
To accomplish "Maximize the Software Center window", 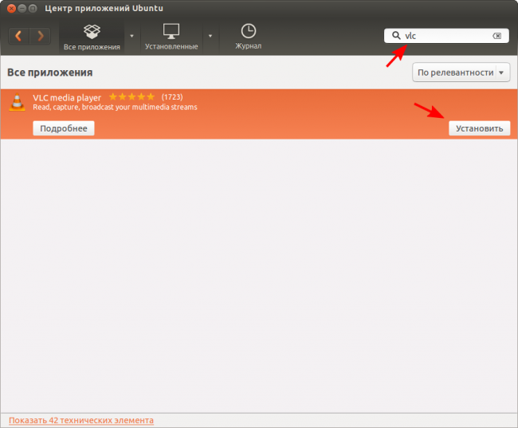I will click(x=33, y=8).
